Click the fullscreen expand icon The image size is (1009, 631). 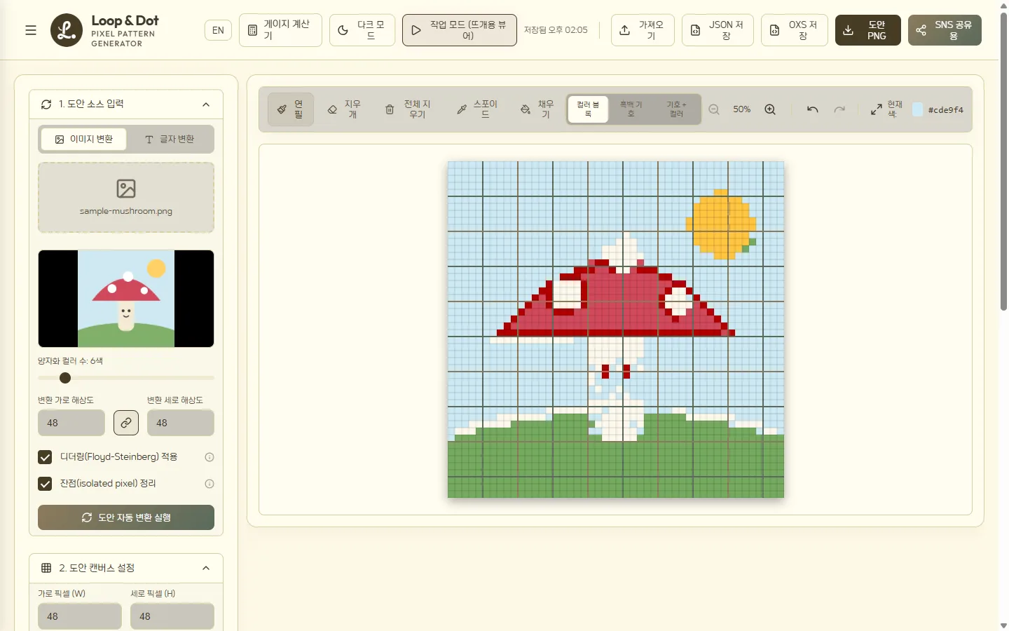[877, 109]
